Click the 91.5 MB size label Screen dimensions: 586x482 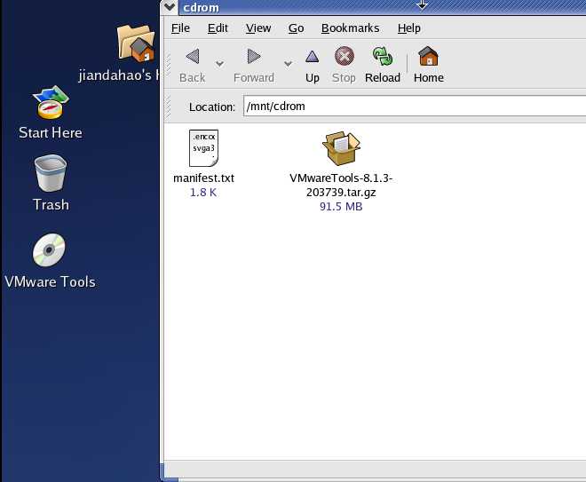click(x=341, y=207)
